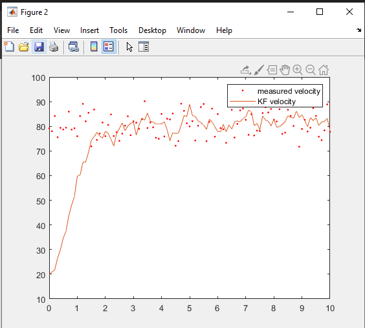Click the y-axis tick label 100
Screen dimensions: 365x328
coord(38,78)
